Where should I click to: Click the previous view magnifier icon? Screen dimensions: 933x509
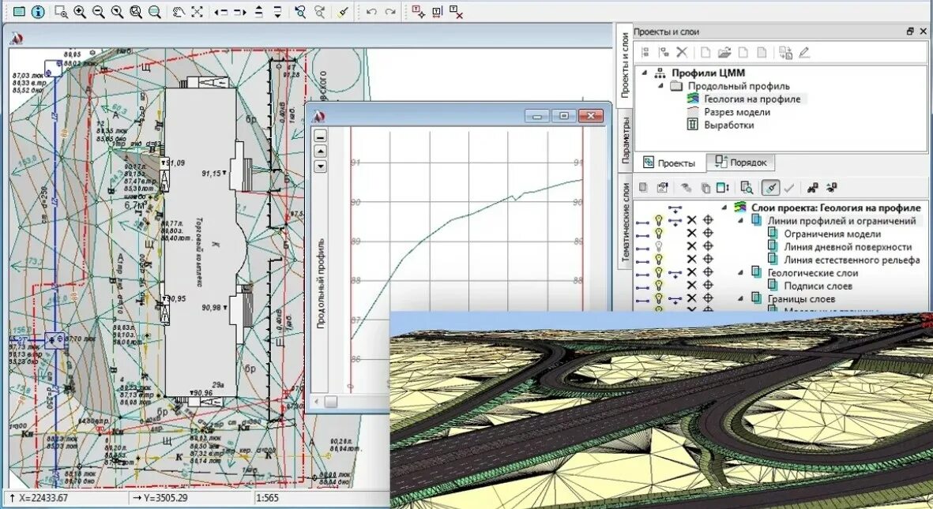click(300, 11)
